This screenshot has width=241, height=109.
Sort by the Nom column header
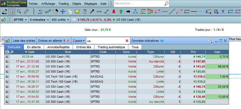[68, 52]
